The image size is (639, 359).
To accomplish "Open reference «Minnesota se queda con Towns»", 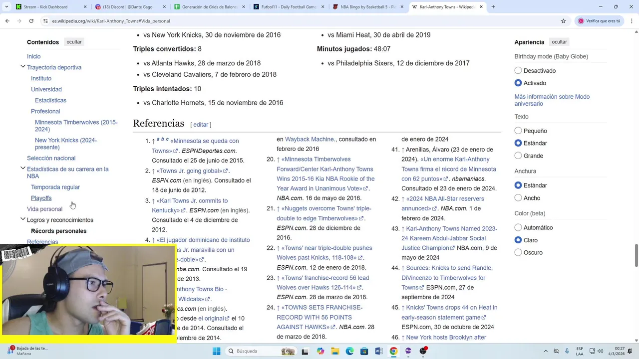I will pyautogui.click(x=195, y=146).
